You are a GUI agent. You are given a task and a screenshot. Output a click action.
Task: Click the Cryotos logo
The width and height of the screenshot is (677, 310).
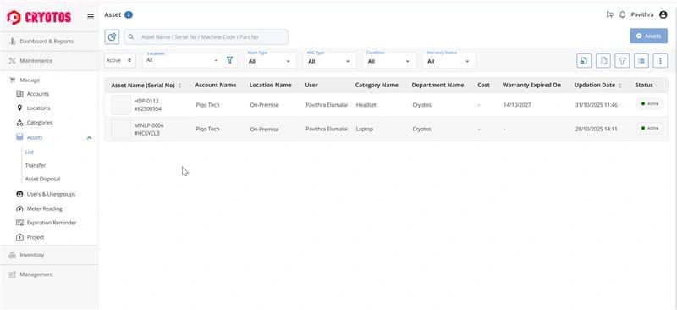tap(39, 17)
